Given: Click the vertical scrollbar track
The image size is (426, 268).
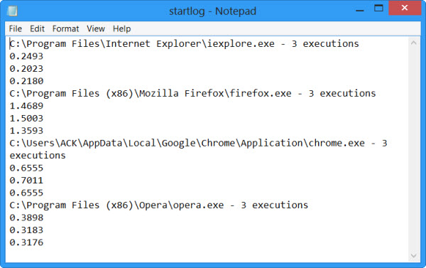Looking at the screenshot, I should pyautogui.click(x=413, y=149).
